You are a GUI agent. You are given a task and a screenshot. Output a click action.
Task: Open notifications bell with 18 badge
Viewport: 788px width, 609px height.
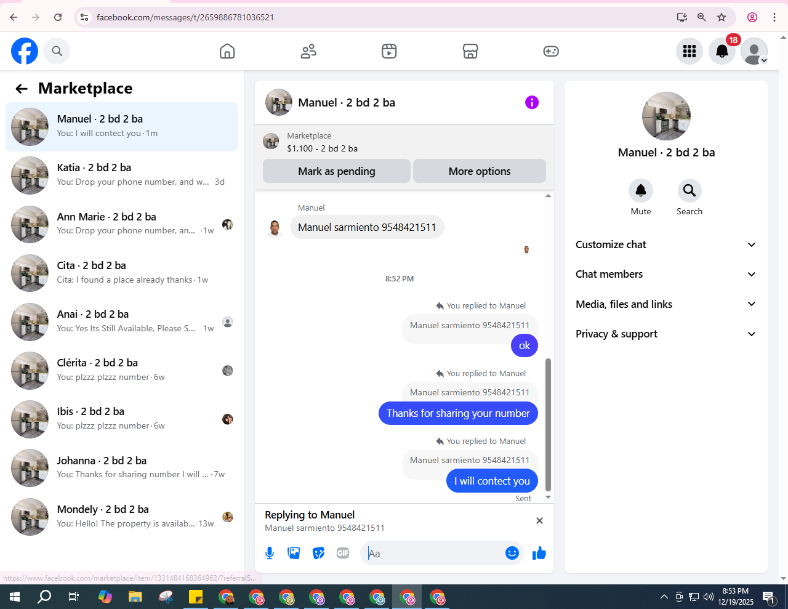[722, 51]
